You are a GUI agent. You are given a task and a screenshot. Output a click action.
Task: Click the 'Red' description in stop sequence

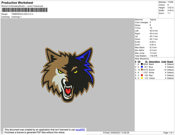point(150,75)
